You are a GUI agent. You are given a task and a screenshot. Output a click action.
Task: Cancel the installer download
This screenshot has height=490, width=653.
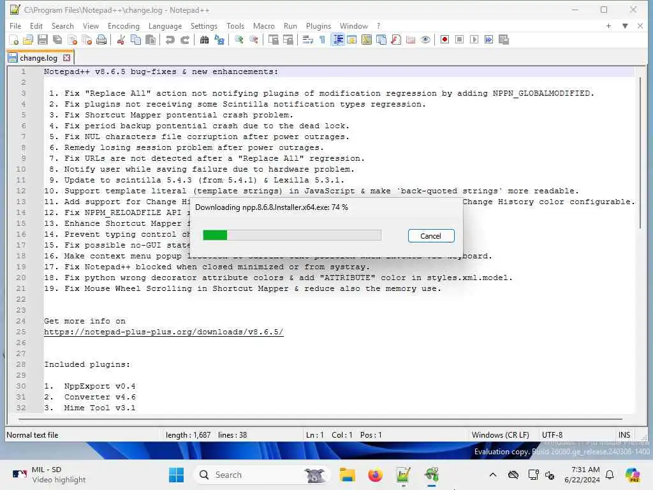431,236
